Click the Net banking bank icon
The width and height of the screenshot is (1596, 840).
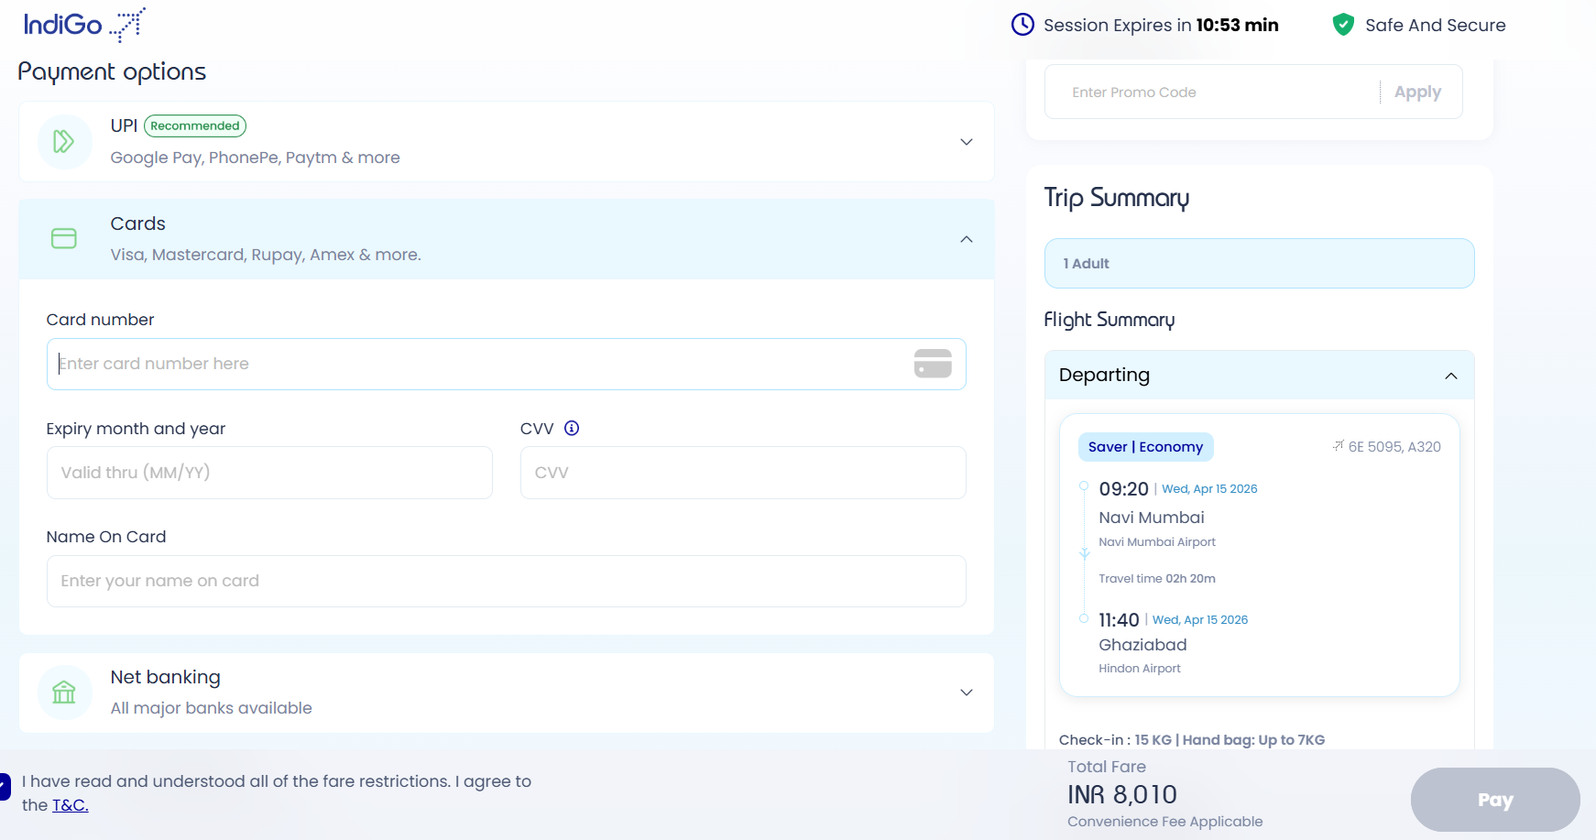click(64, 693)
